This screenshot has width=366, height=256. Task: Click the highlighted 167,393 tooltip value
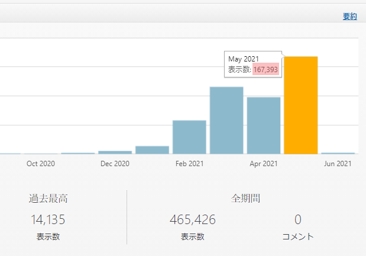pyautogui.click(x=265, y=70)
